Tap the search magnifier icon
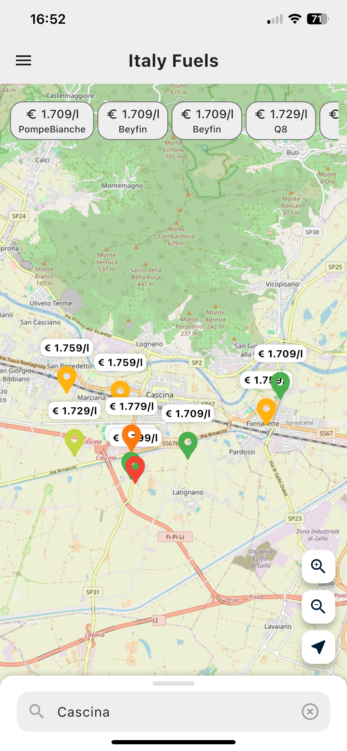The image size is (347, 751). click(x=36, y=712)
